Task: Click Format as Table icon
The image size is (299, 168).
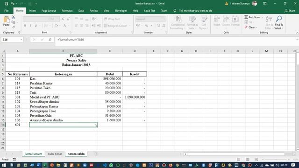Action: coord(192,19)
